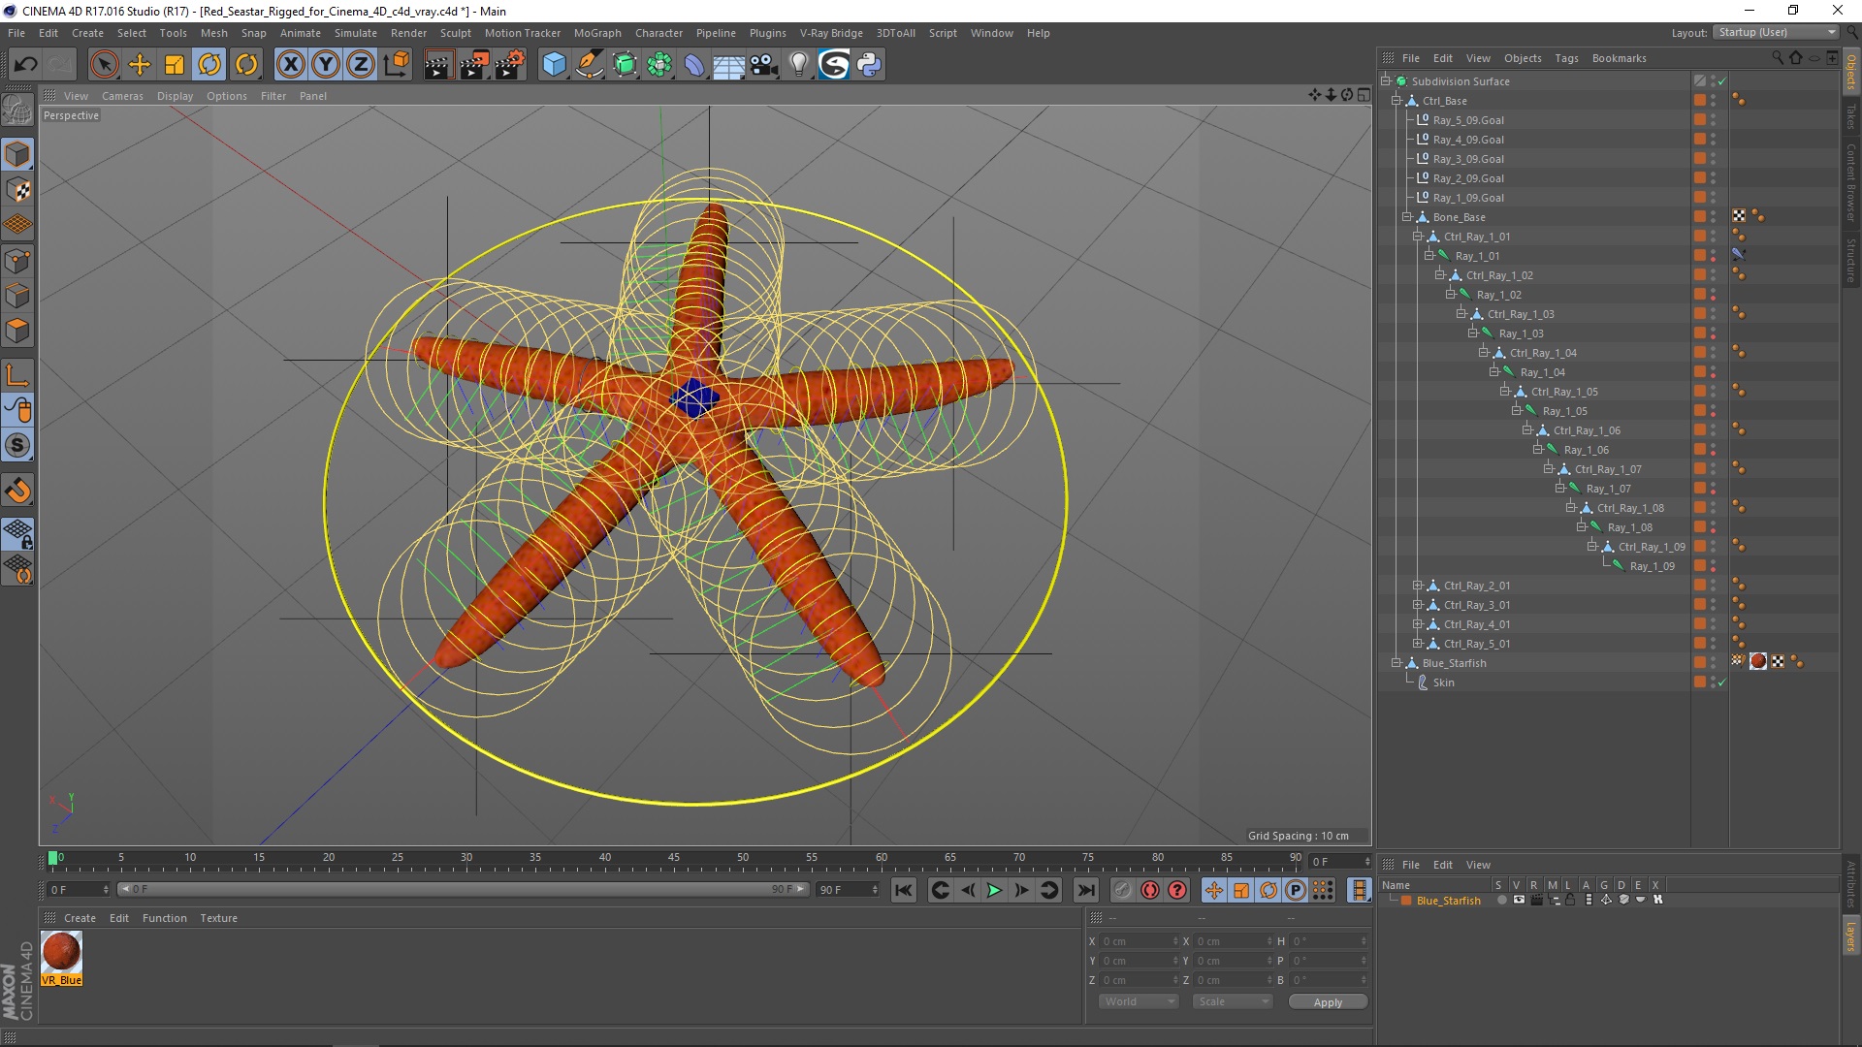Open the Object Manager Tags menu
This screenshot has height=1047, width=1862.
point(1566,58)
